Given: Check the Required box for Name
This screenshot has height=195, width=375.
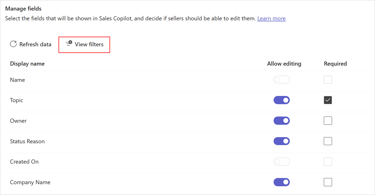Looking at the screenshot, I should (x=328, y=80).
